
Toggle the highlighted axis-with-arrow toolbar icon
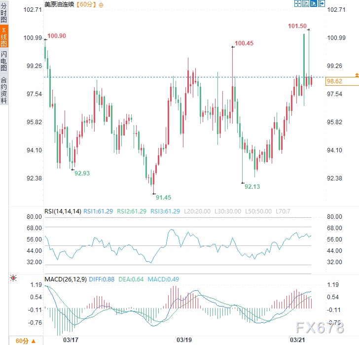click(x=314, y=4)
